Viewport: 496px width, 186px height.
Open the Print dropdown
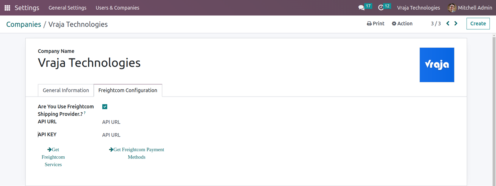[375, 24]
